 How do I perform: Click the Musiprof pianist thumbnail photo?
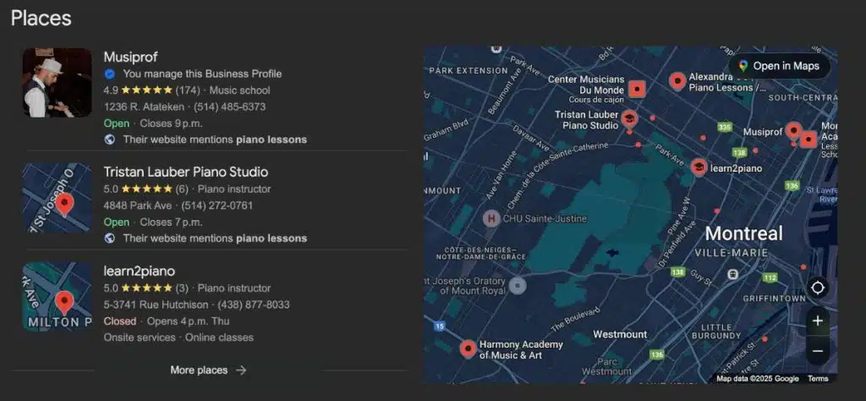57,82
